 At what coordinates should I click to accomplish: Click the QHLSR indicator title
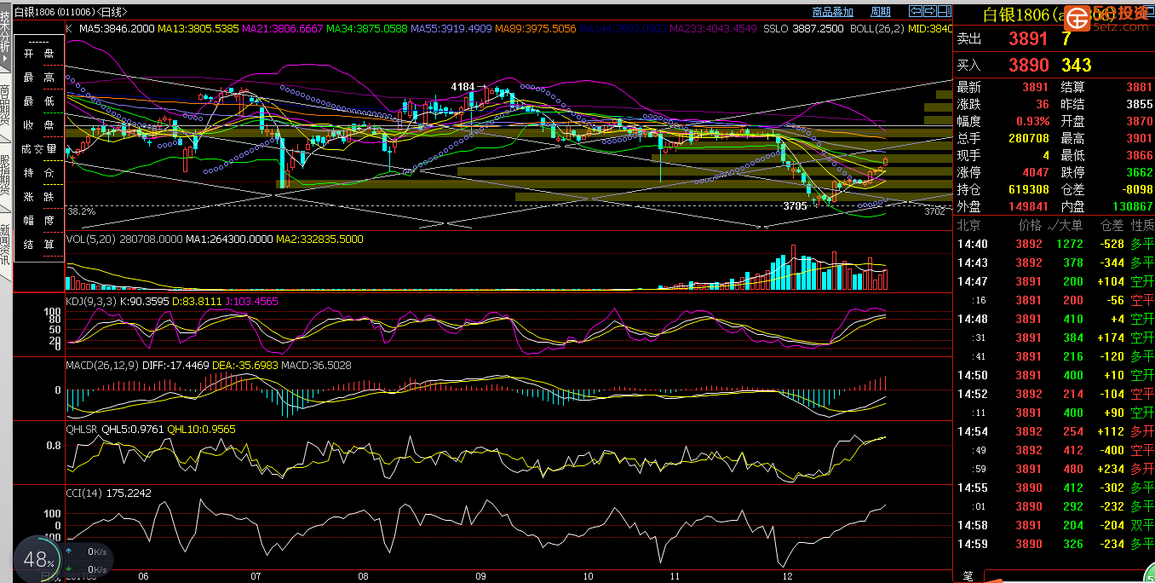click(83, 429)
